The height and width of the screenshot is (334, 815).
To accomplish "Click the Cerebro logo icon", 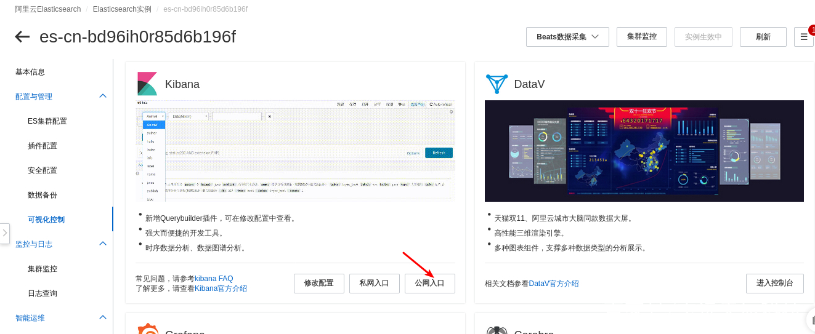I will pos(497,330).
